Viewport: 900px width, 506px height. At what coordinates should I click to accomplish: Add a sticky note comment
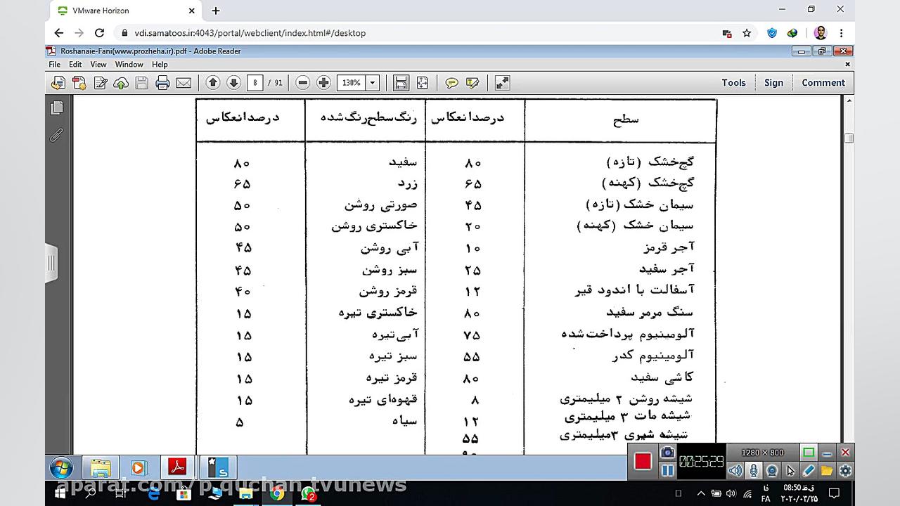pos(452,83)
